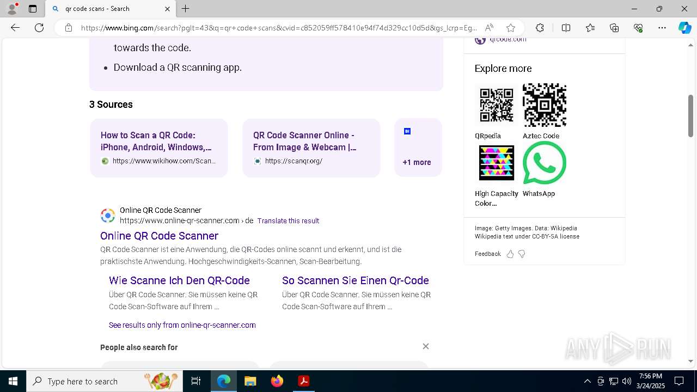Click the taskbar search box
697x392 pixels.
[105, 381]
